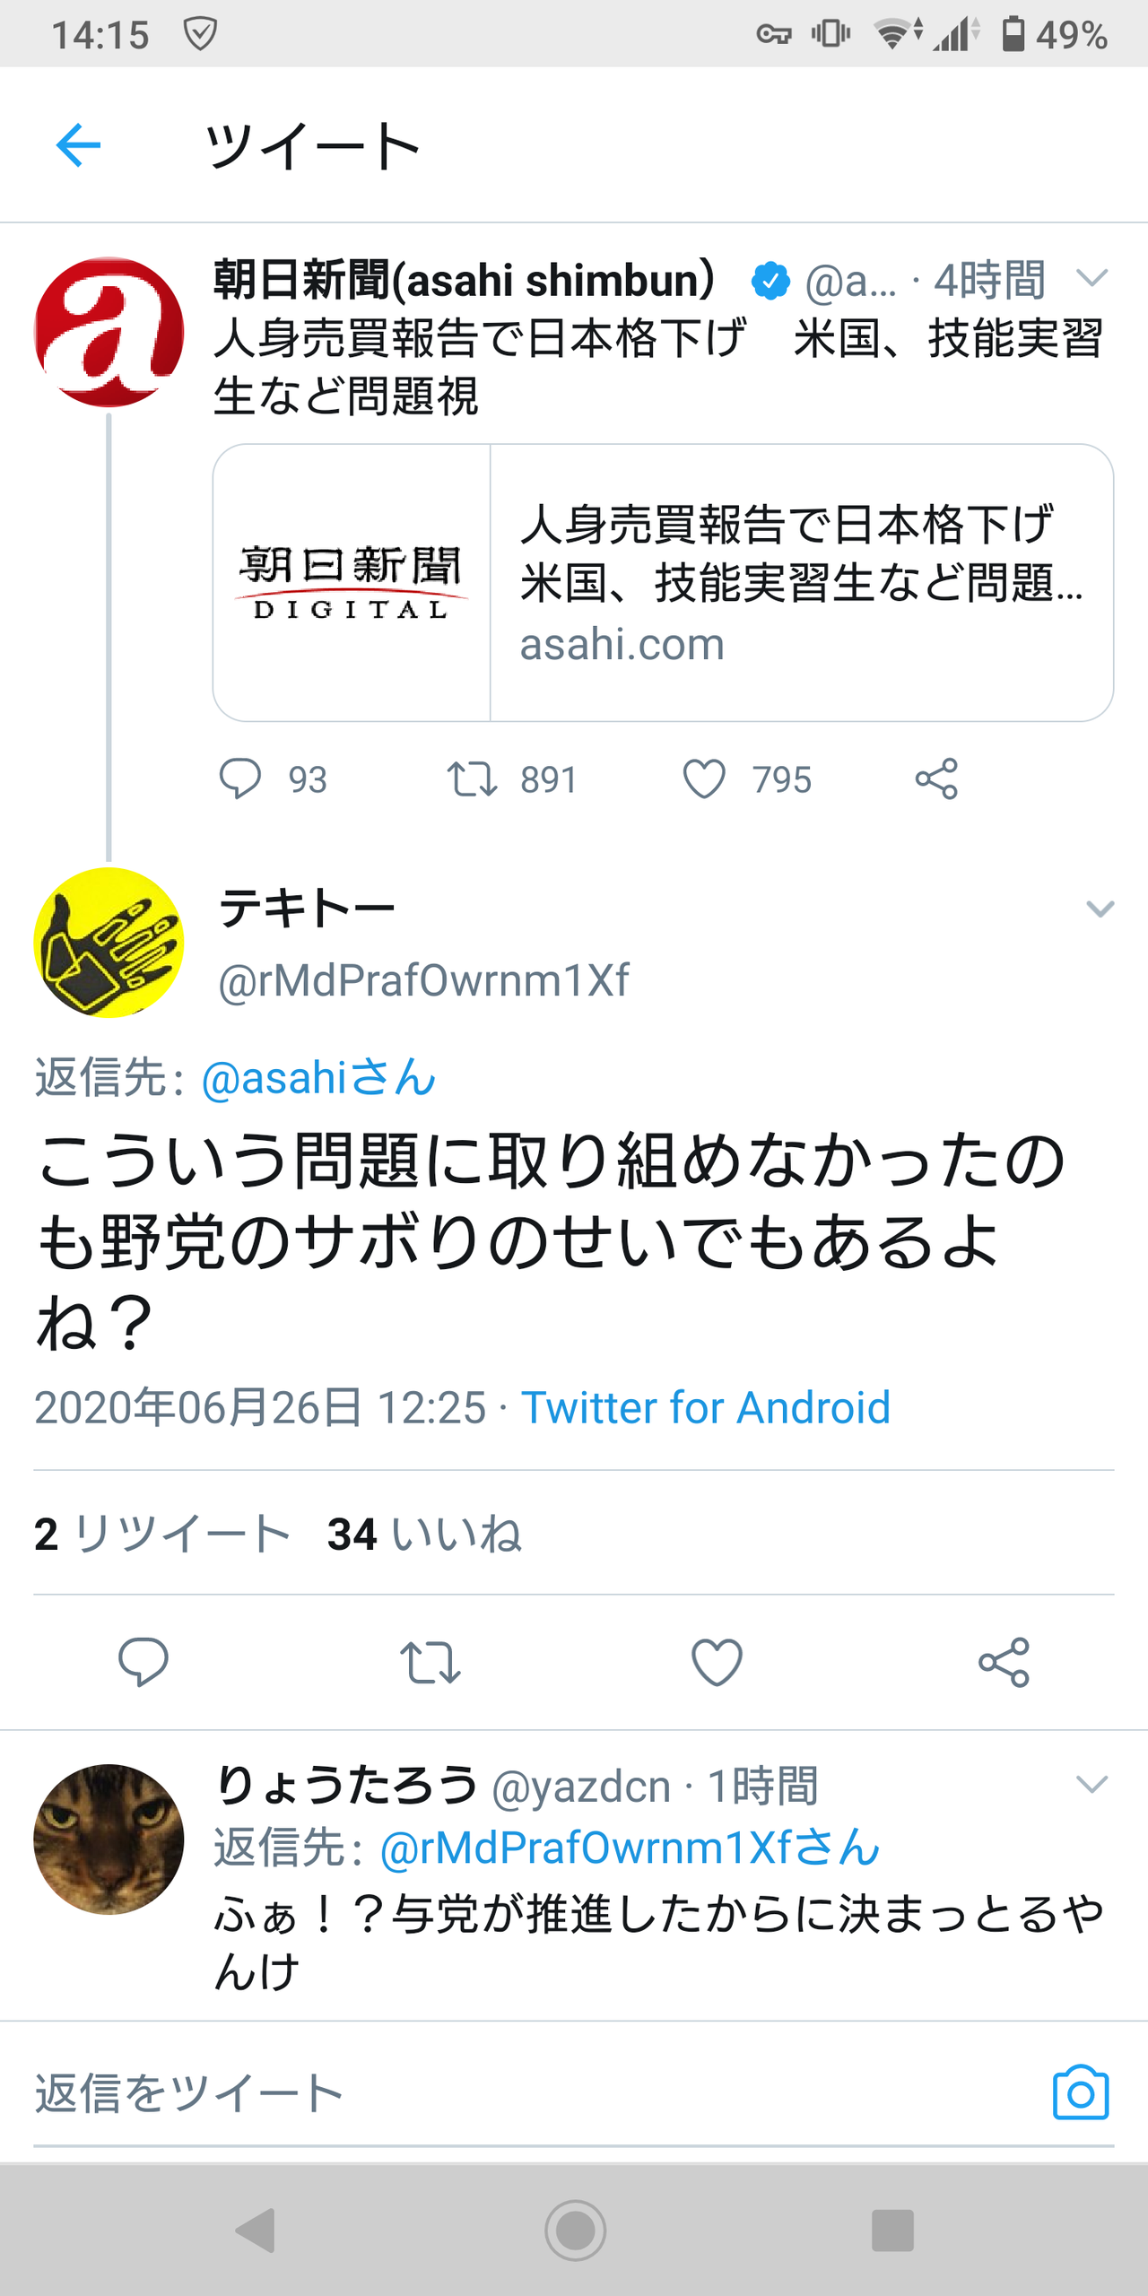The height and width of the screenshot is (2296, 1148).
Task: Open the @asahiさん reply mention link
Action: click(318, 1078)
